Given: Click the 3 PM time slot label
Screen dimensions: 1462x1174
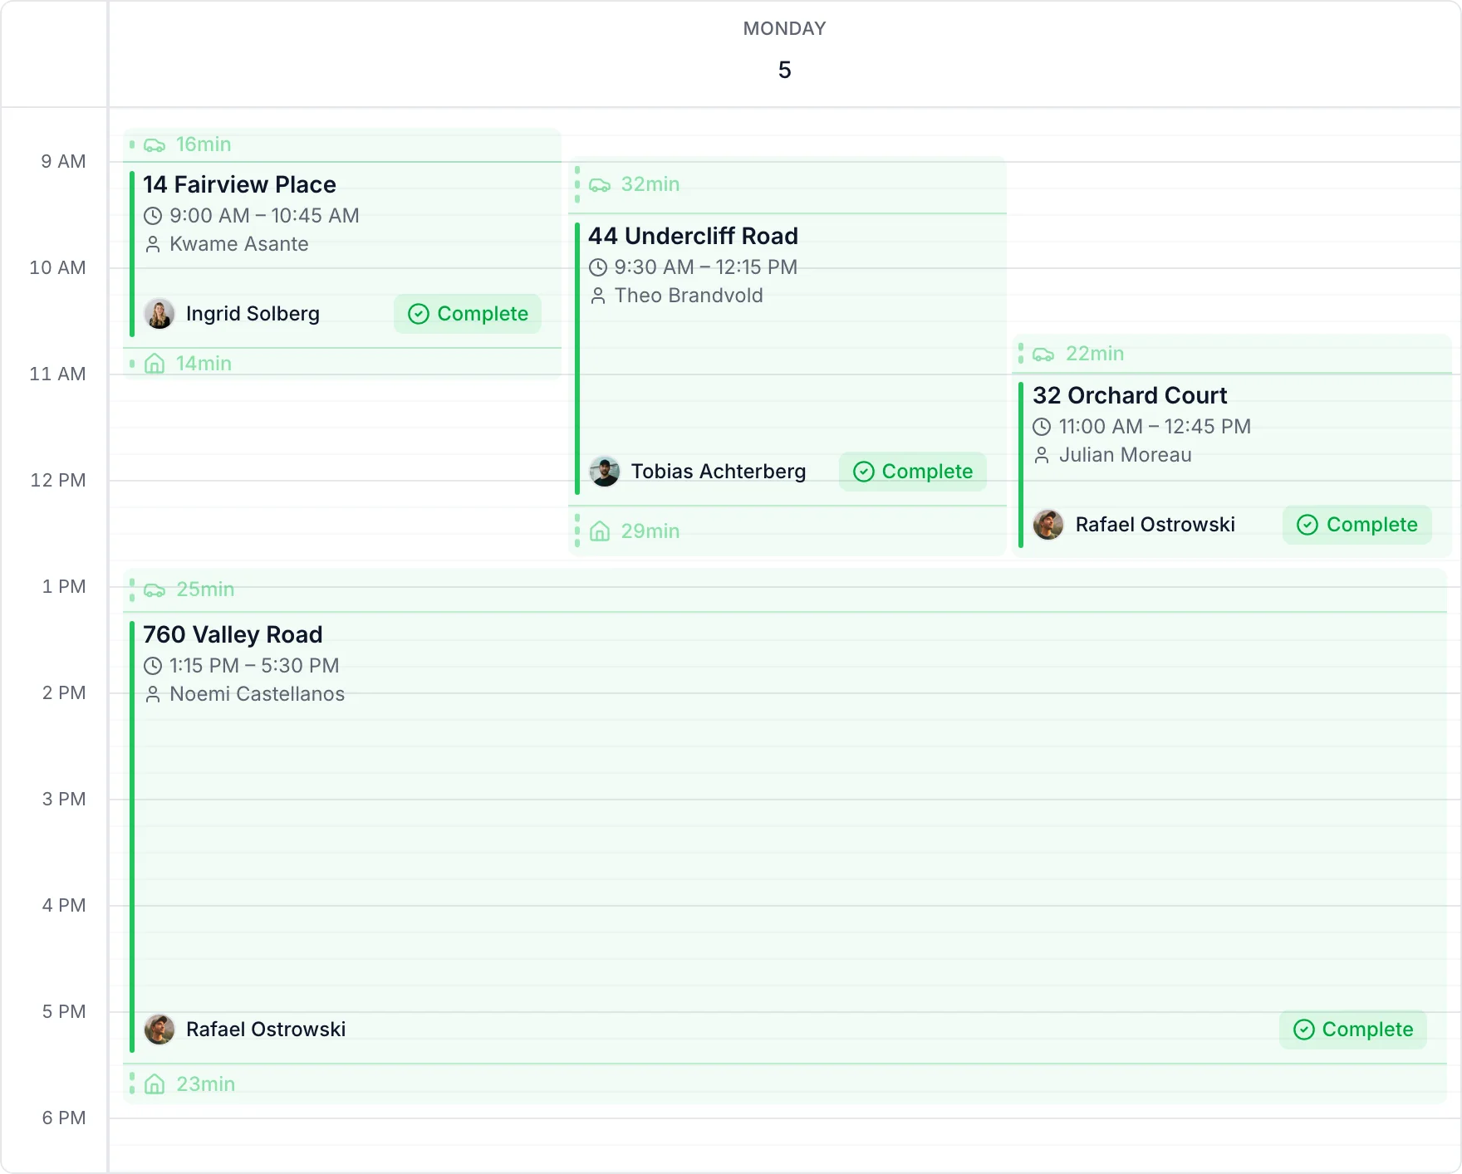Looking at the screenshot, I should (x=64, y=799).
